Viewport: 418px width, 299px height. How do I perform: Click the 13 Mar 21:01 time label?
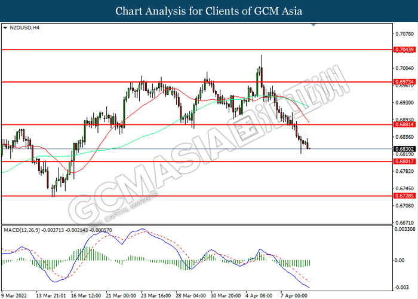[51, 295]
